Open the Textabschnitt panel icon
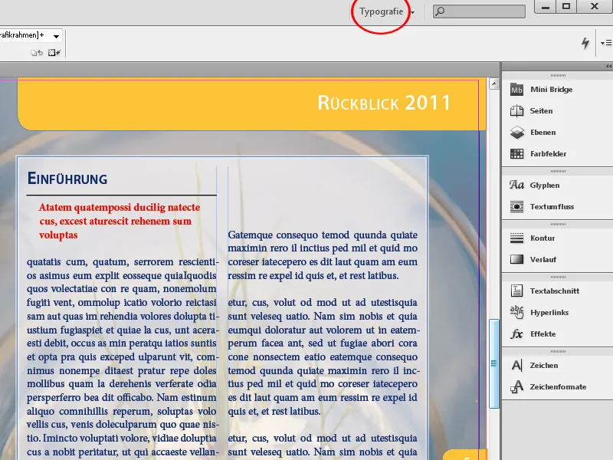 516,291
